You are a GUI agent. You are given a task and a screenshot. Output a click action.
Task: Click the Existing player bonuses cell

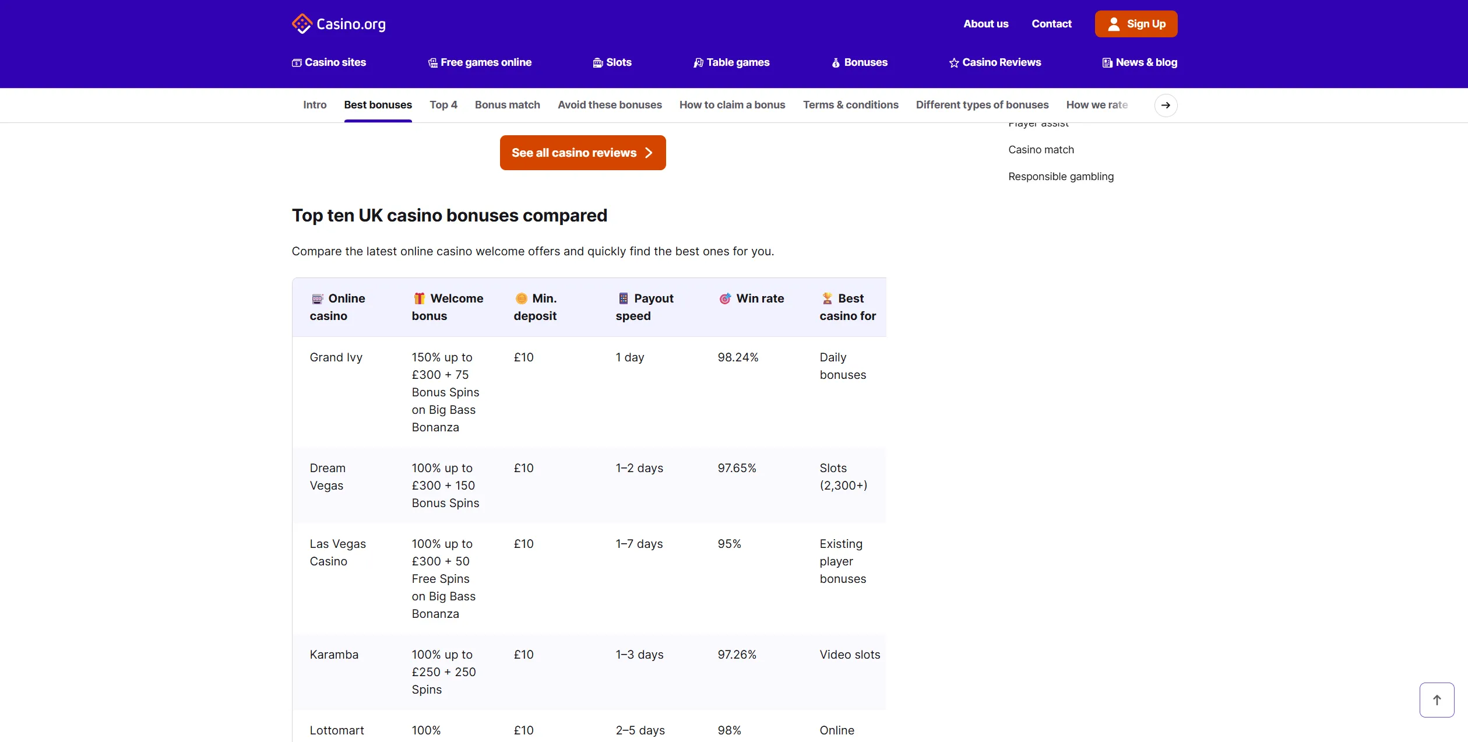[842, 561]
